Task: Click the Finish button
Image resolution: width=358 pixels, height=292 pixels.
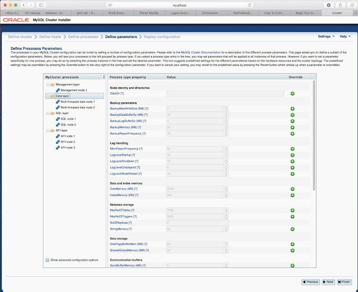Action: (344, 282)
